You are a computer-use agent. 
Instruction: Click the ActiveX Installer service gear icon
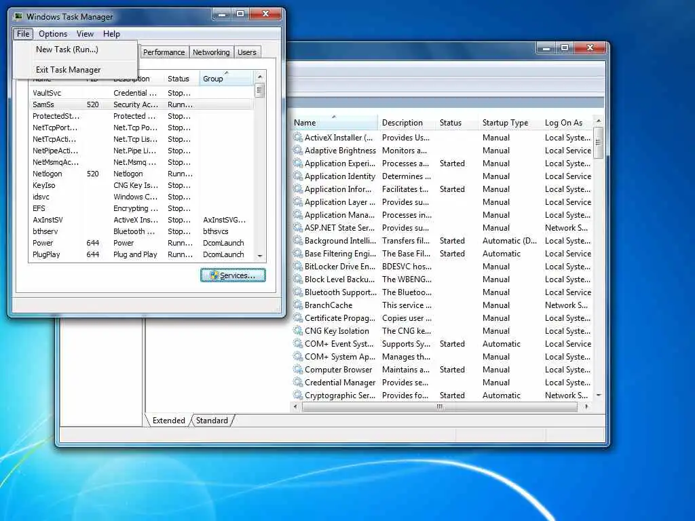click(x=298, y=137)
